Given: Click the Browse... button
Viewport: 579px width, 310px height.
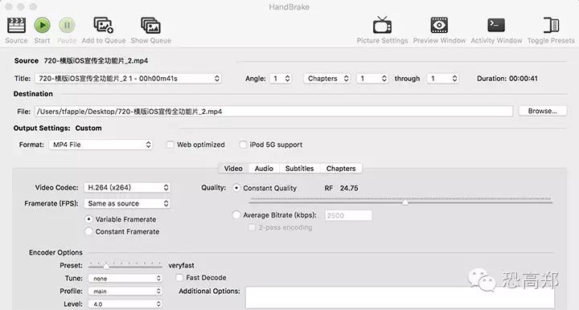Looking at the screenshot, I should point(543,111).
